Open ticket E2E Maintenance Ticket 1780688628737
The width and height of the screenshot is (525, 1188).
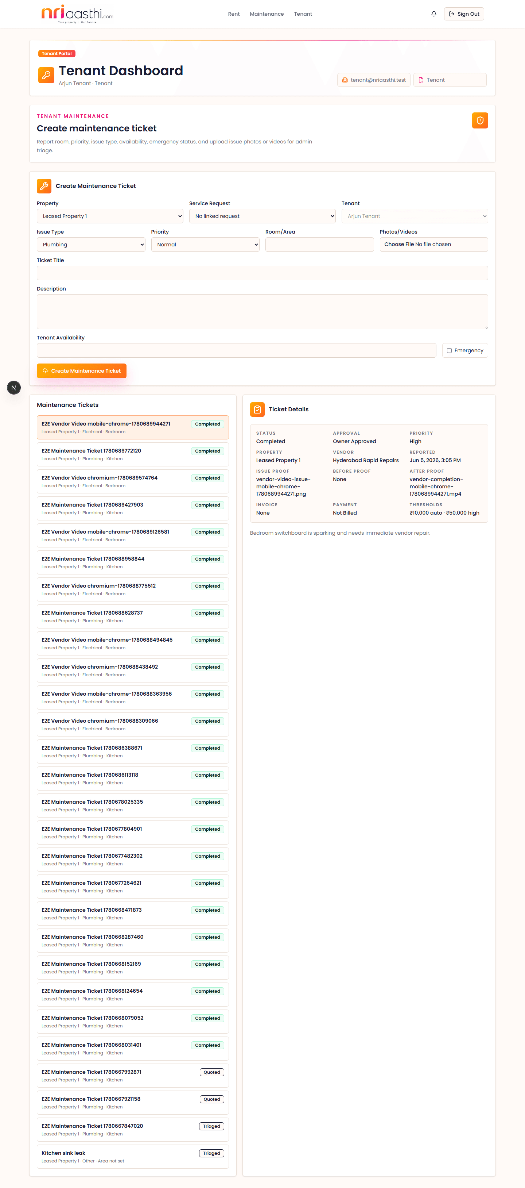133,616
